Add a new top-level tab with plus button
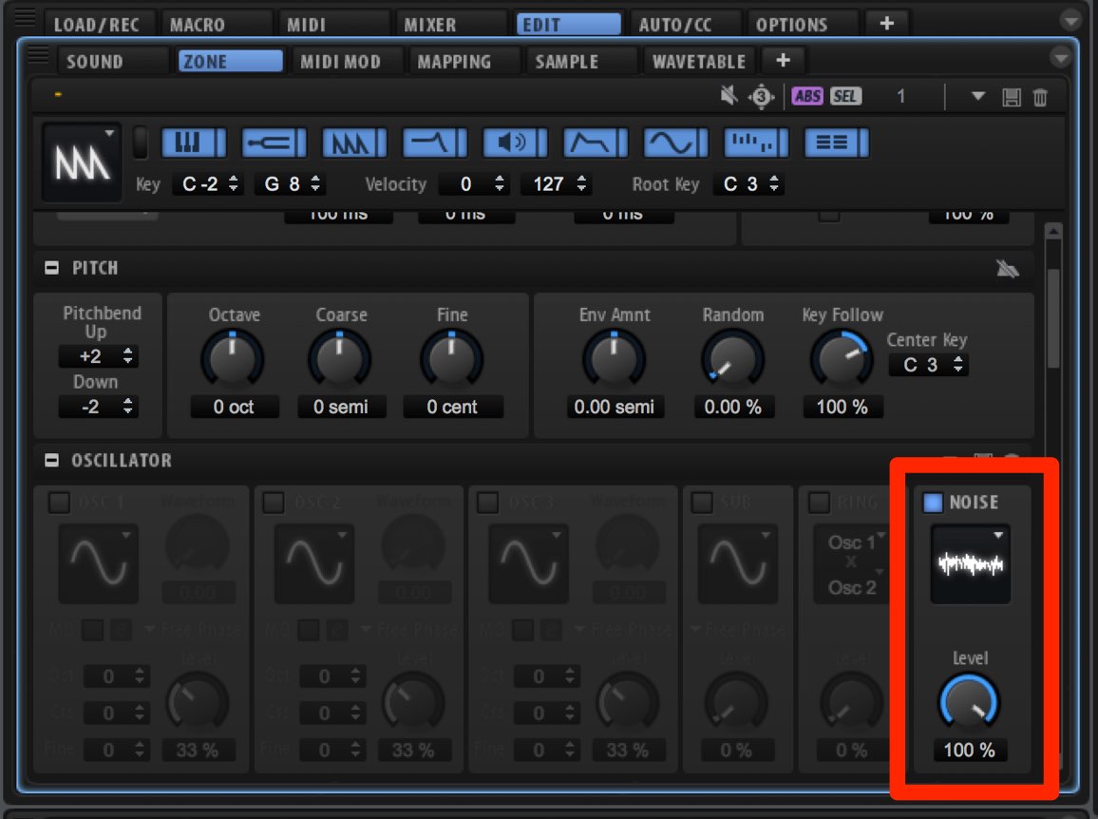The height and width of the screenshot is (819, 1098). [886, 24]
